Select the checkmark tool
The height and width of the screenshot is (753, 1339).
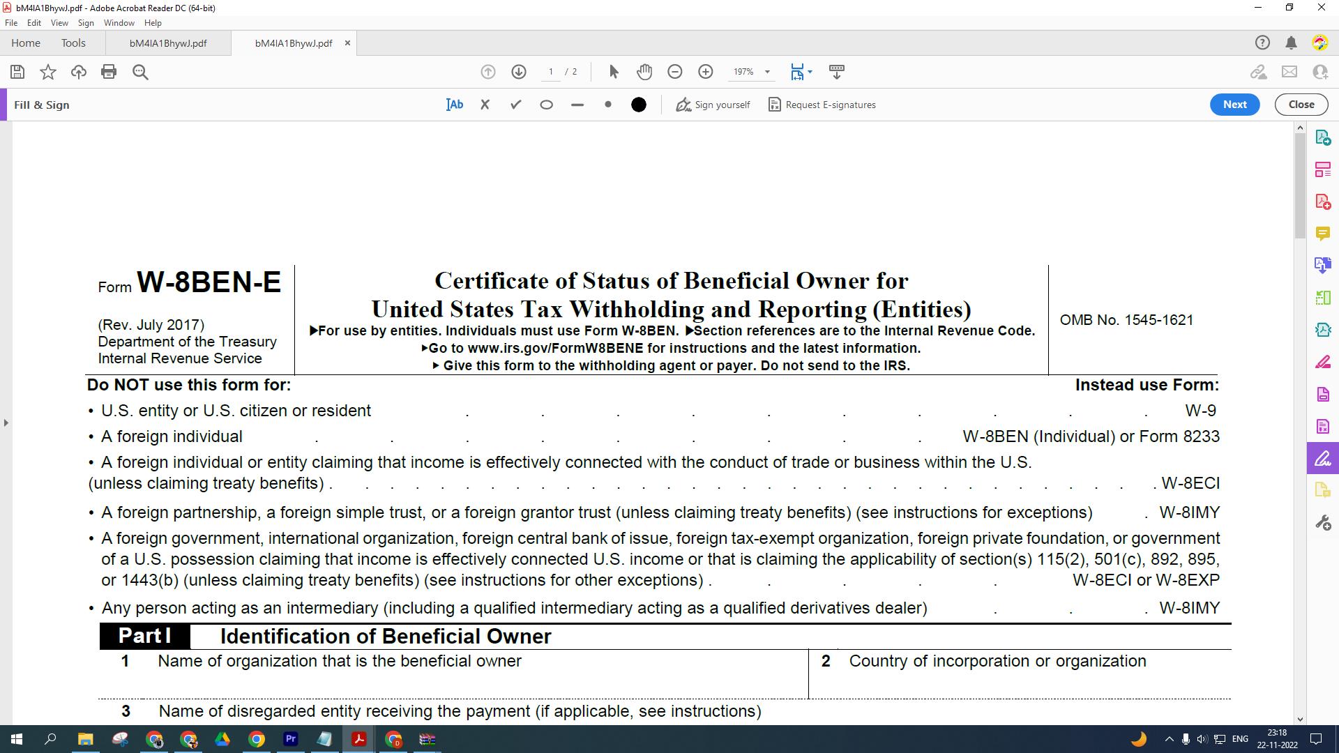click(x=516, y=105)
